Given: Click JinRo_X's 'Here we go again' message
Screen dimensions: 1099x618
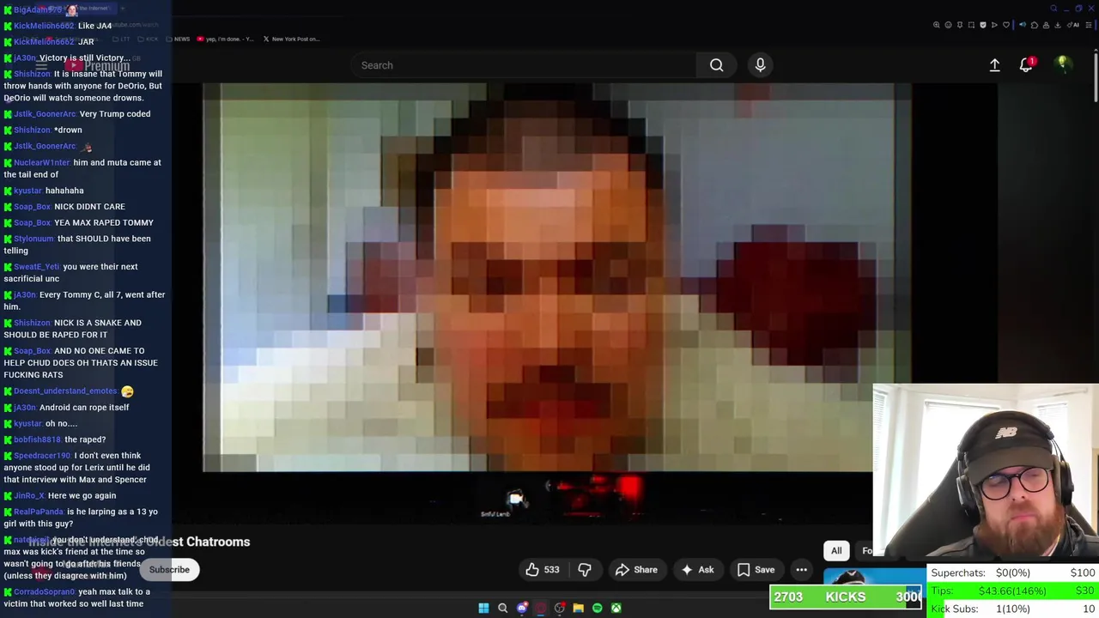Looking at the screenshot, I should pyautogui.click(x=82, y=495).
